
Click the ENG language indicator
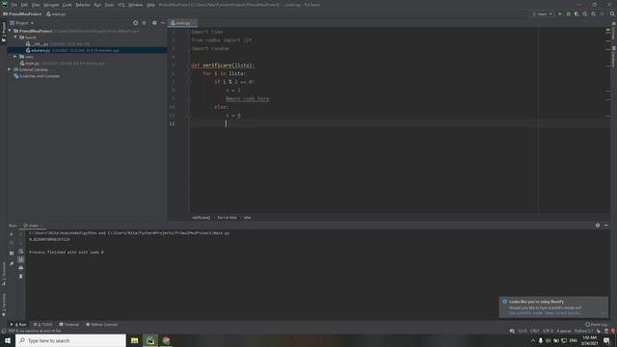coord(574,340)
